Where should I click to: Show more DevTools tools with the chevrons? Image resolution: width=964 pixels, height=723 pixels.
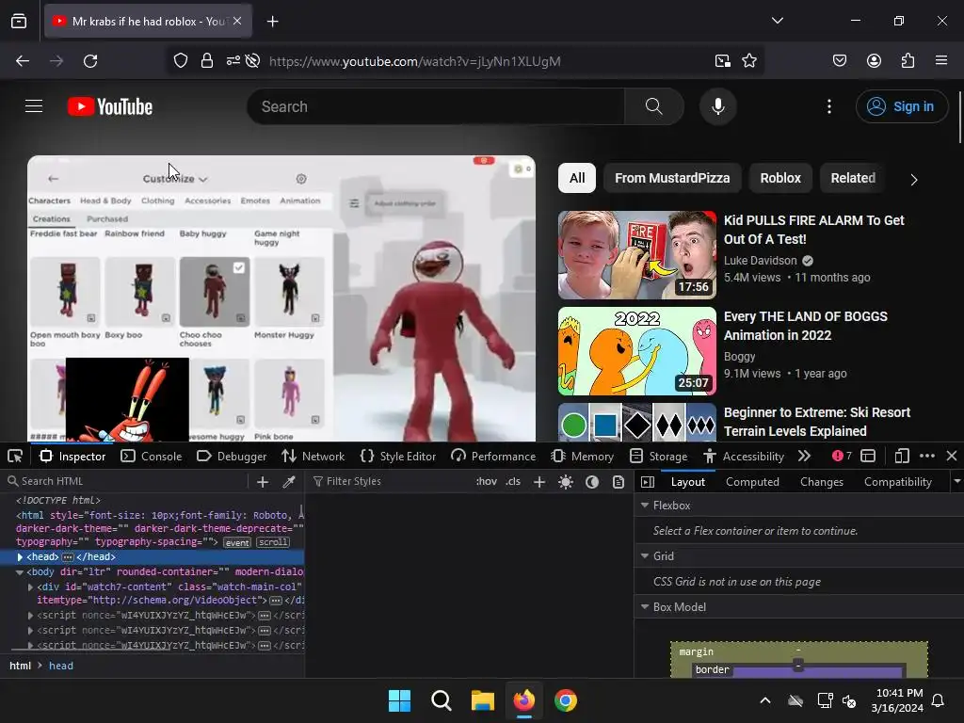point(804,457)
